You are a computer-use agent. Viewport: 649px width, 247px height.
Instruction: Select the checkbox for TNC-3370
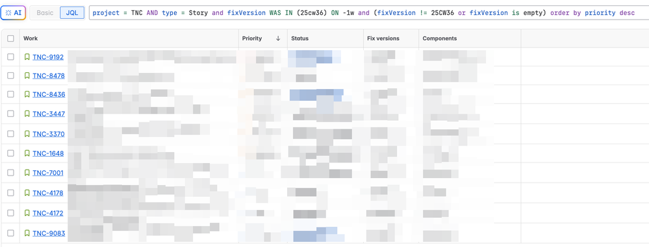click(x=11, y=134)
